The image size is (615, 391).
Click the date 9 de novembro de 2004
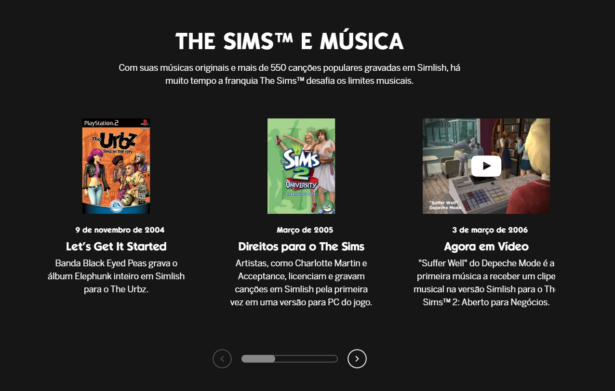pos(120,230)
